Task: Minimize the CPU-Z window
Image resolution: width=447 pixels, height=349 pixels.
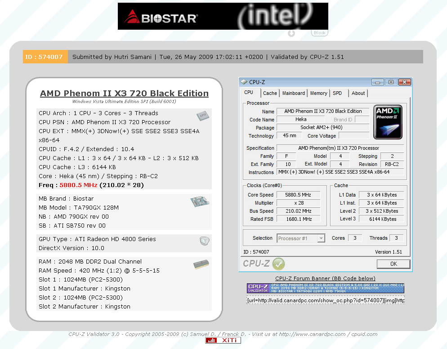Action: click(x=377, y=82)
